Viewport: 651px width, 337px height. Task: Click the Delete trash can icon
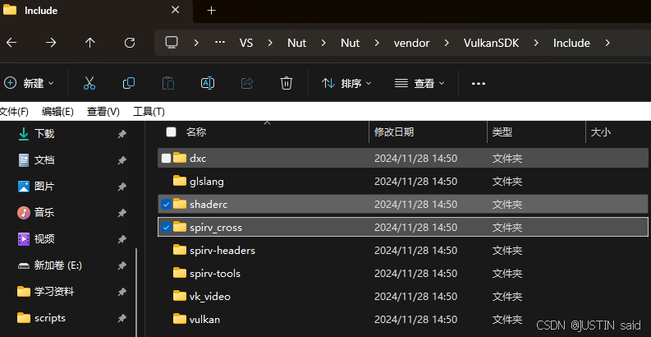pos(287,83)
